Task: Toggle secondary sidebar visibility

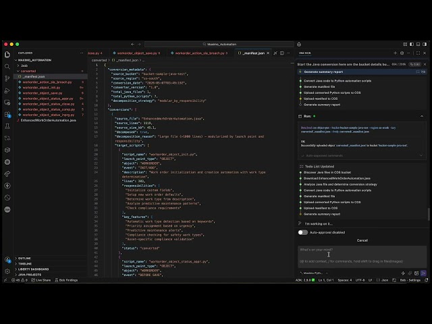Action: coord(425,44)
